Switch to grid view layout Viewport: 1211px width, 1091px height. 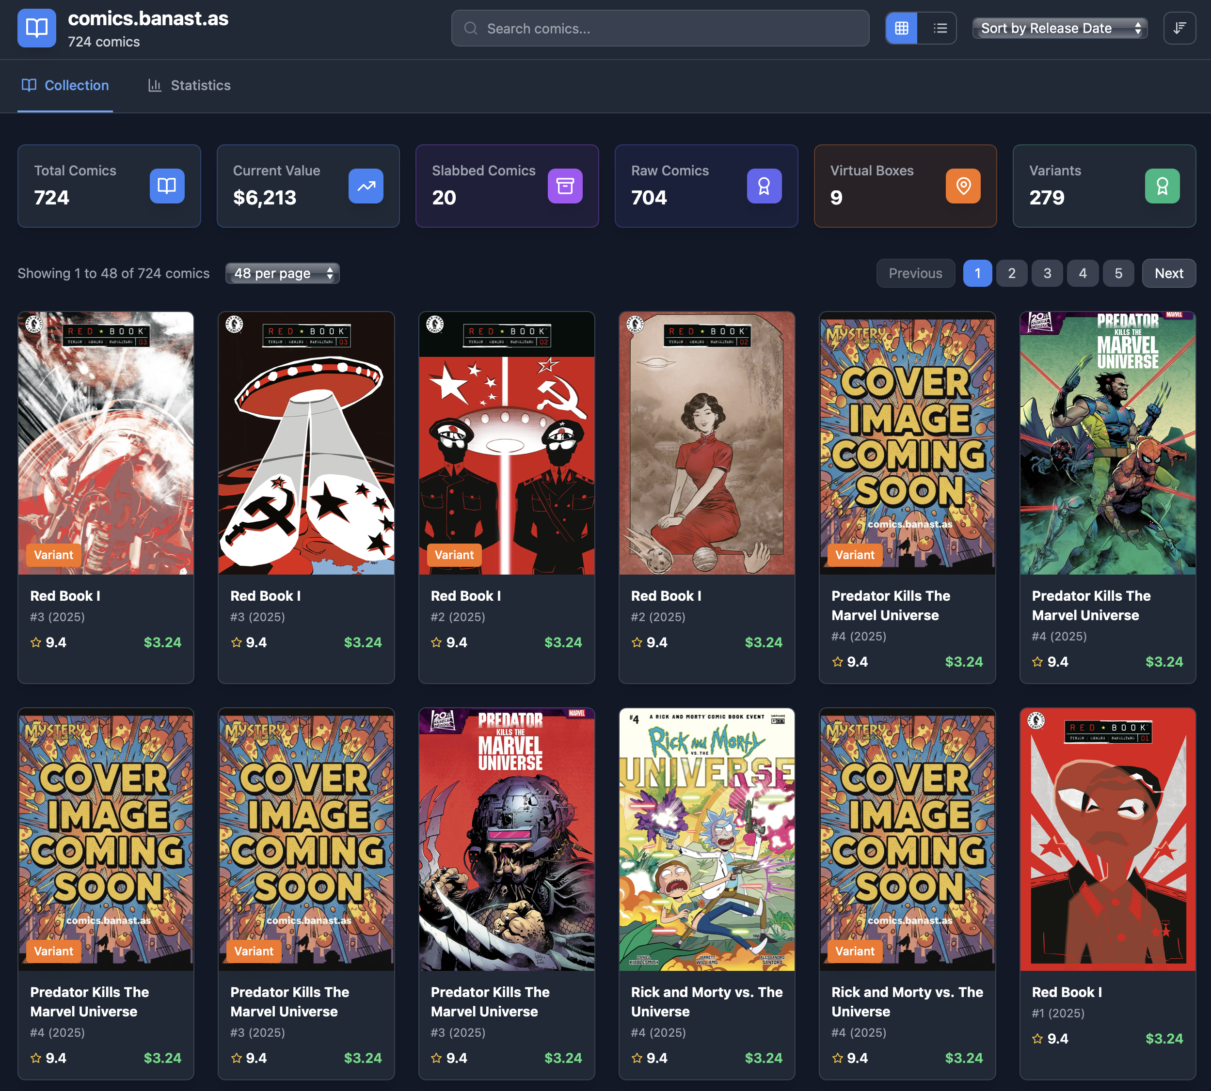(x=901, y=28)
